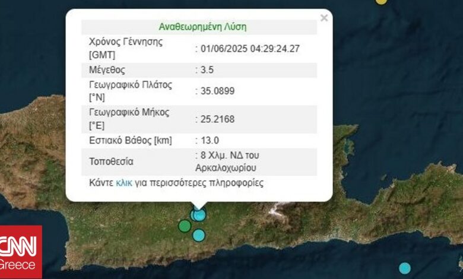Click the latitude value 35.0899
Screen dimensions: 463x279
pyautogui.click(x=217, y=91)
